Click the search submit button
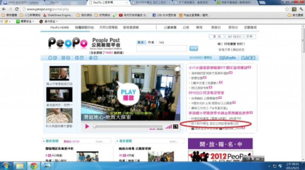Image resolution: width=305 pixels, height=170 pixels. (193, 49)
